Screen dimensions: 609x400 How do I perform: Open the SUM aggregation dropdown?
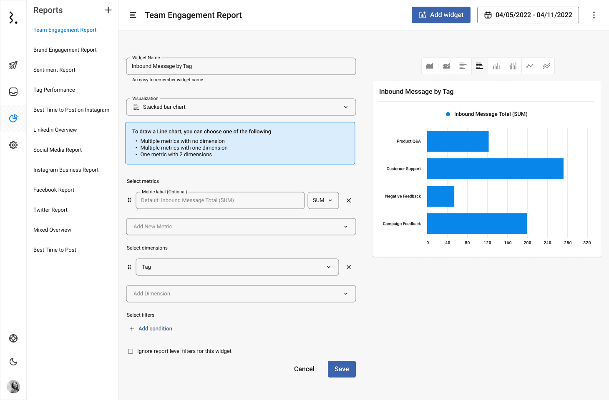[x=323, y=200]
